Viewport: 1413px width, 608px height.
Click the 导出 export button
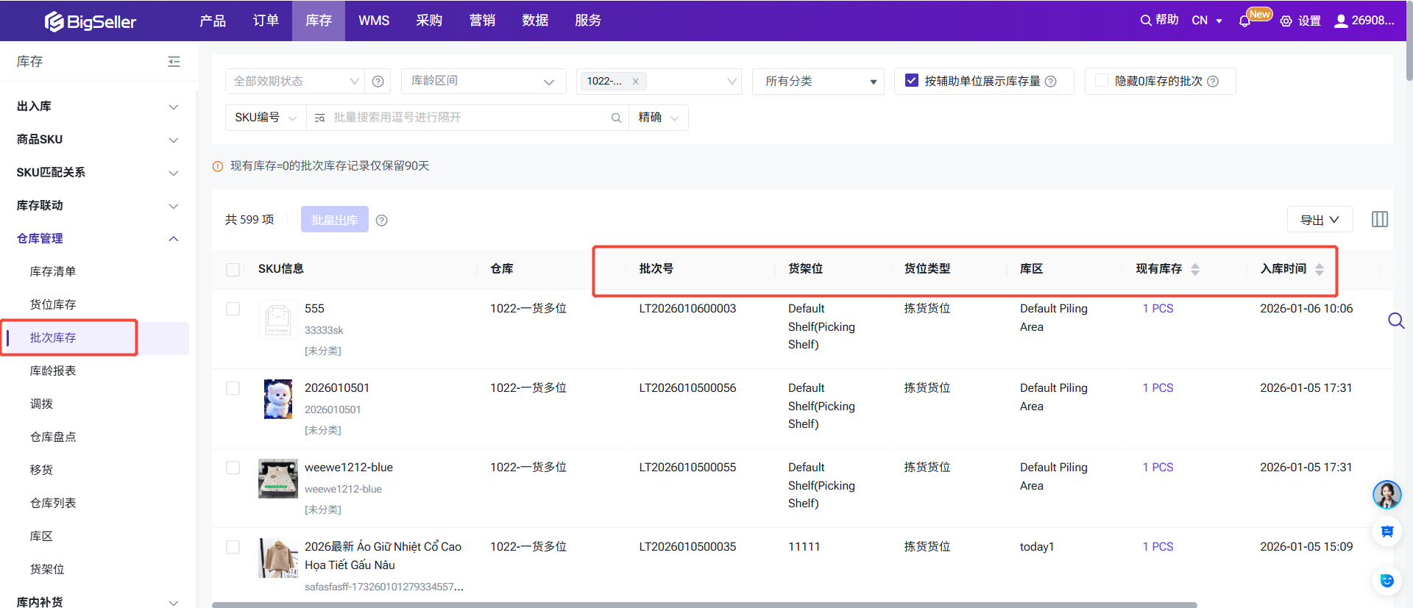[1319, 220]
